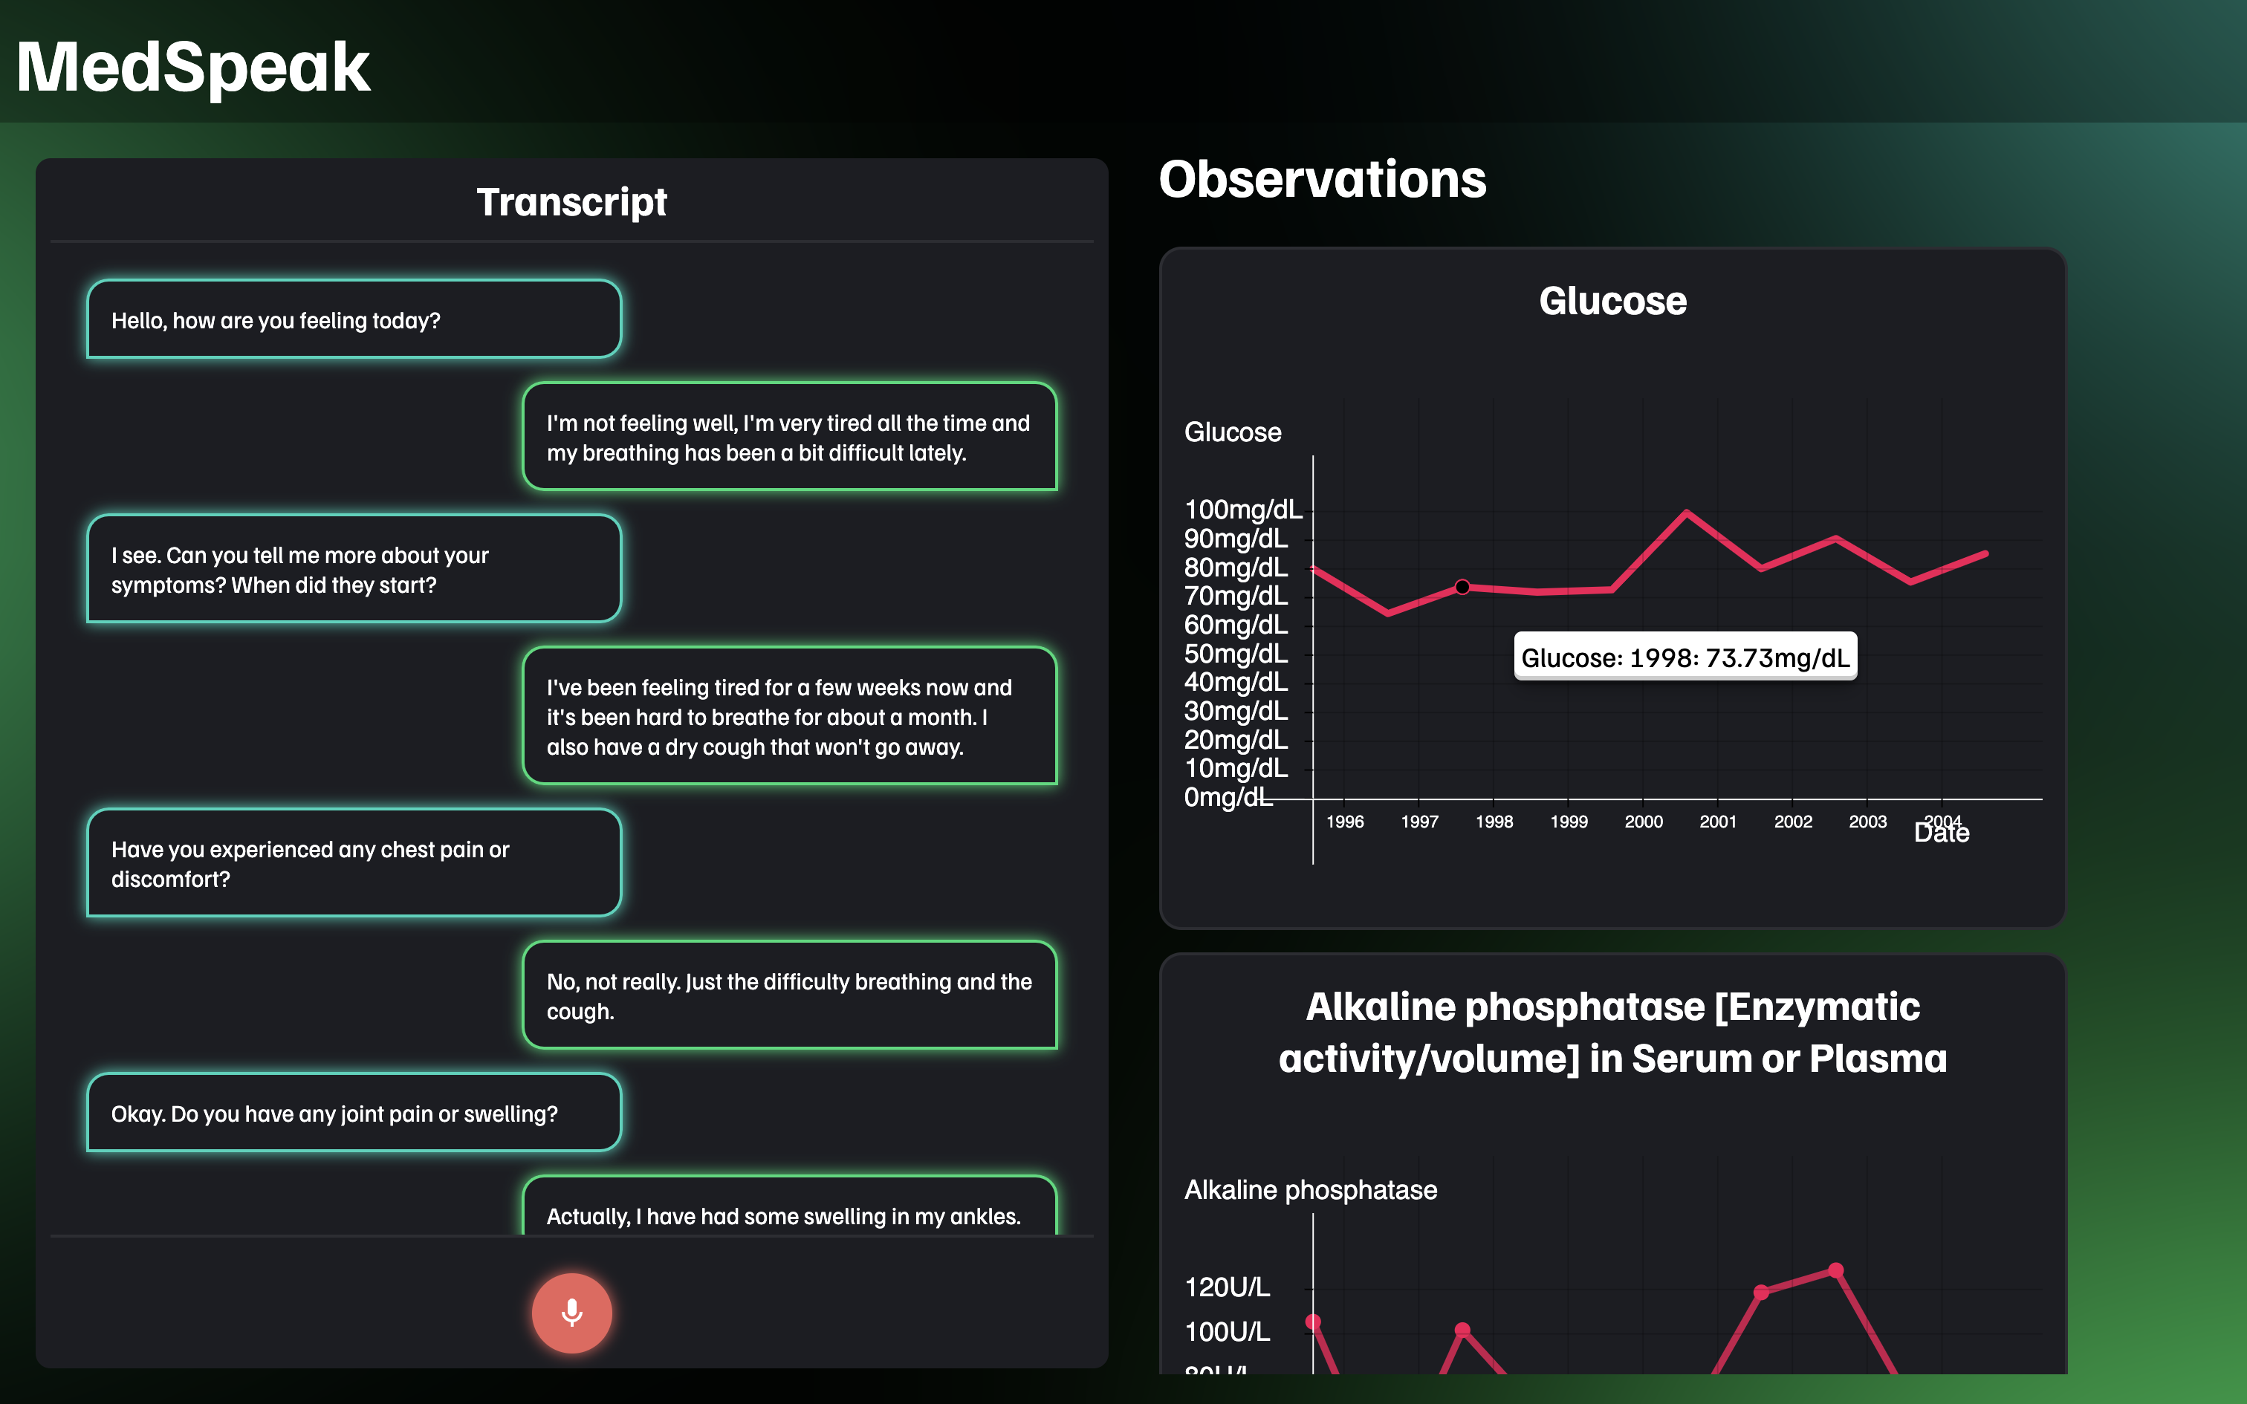Click the red microphone record button
This screenshot has height=1404, width=2247.
click(x=571, y=1312)
